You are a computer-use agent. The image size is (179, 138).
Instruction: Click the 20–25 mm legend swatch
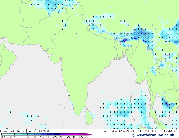pyautogui.click(x=50, y=134)
